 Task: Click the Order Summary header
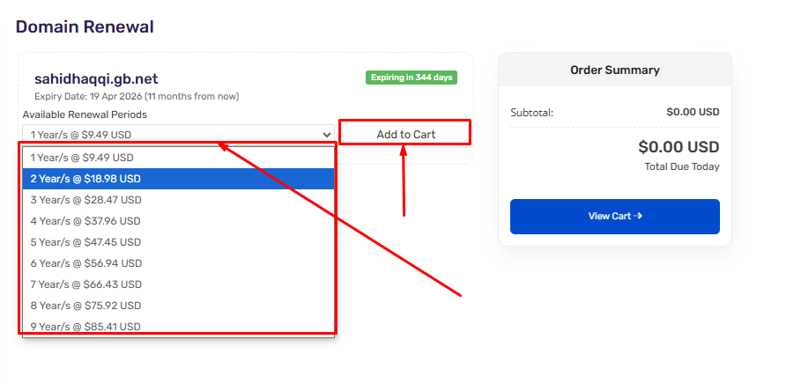click(614, 70)
